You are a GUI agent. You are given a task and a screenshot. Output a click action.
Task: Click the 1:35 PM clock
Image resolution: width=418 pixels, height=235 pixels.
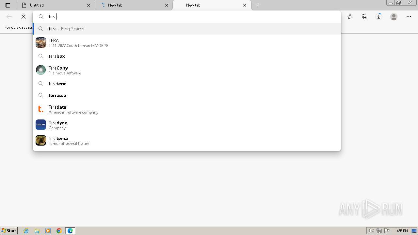tap(401, 231)
